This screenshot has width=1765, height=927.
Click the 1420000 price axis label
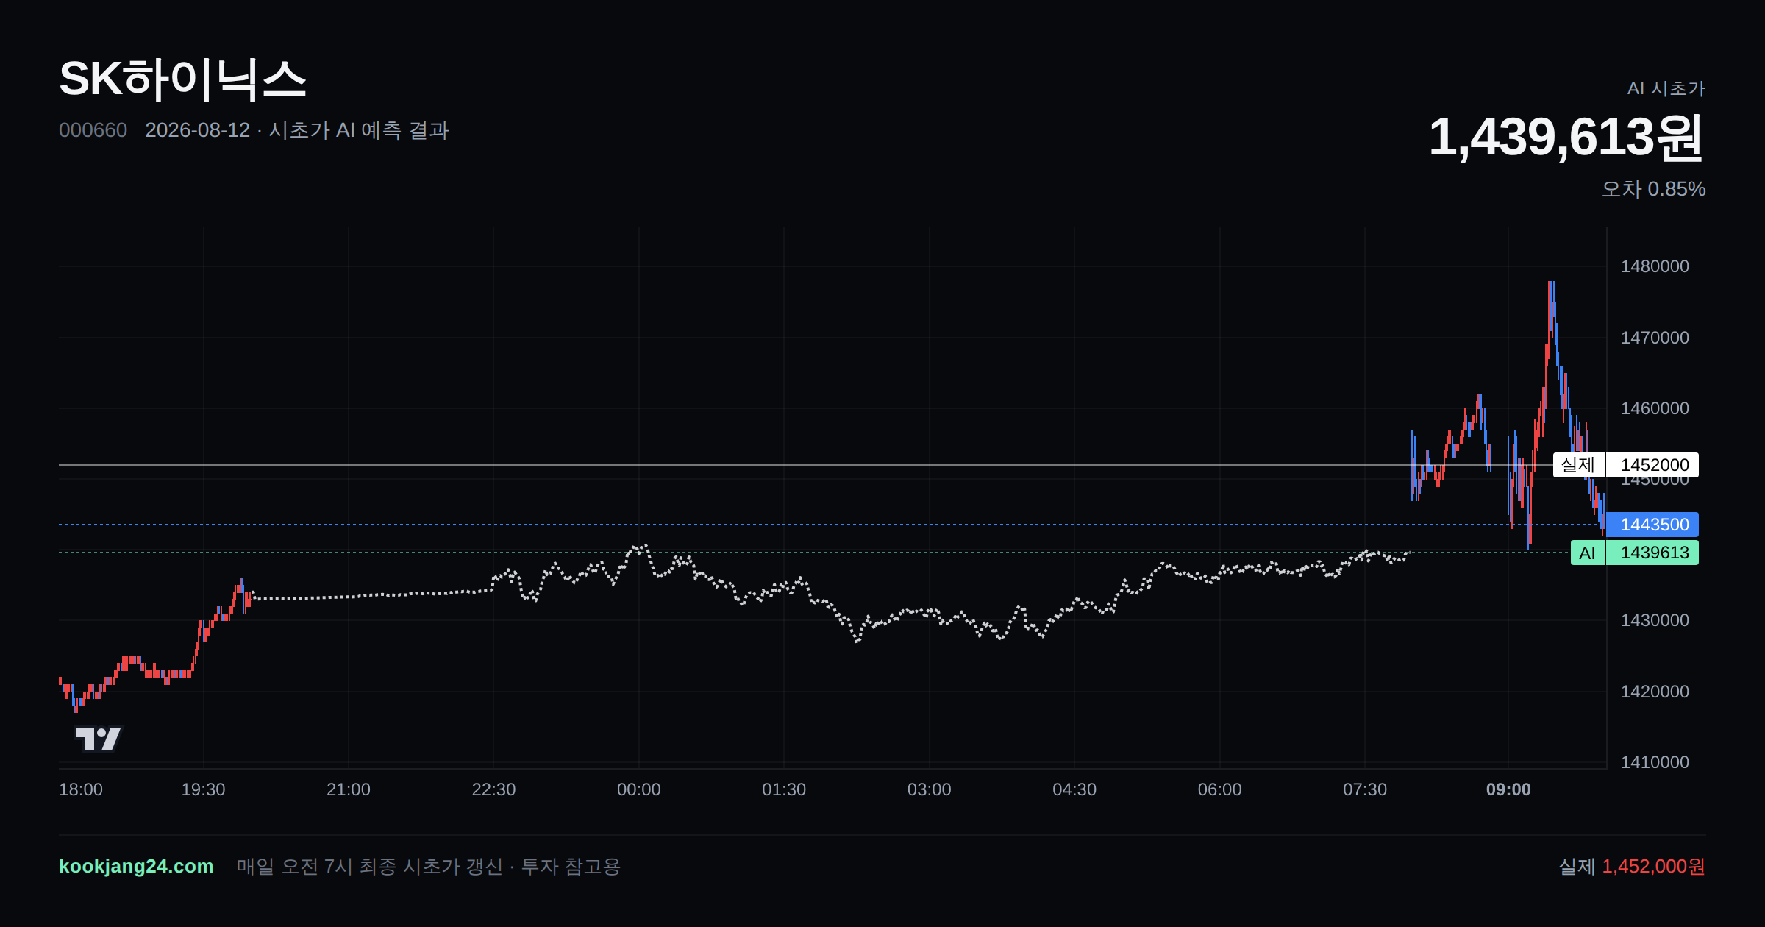pos(1655,692)
